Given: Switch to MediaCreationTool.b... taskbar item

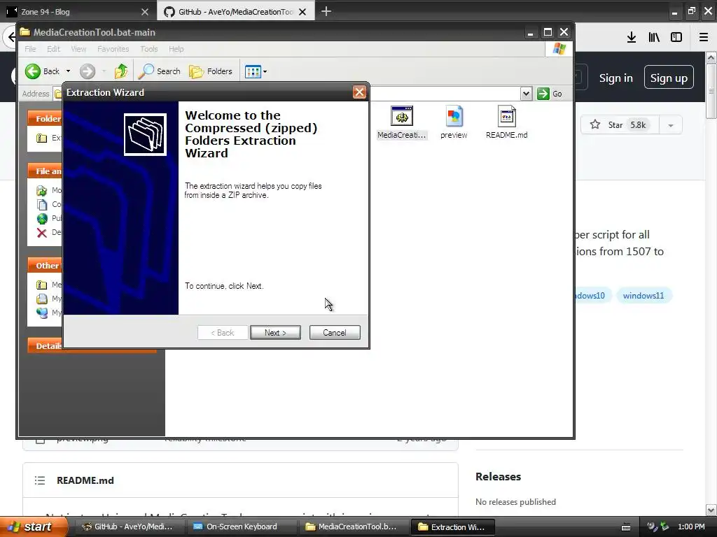Looking at the screenshot, I should click(x=353, y=527).
